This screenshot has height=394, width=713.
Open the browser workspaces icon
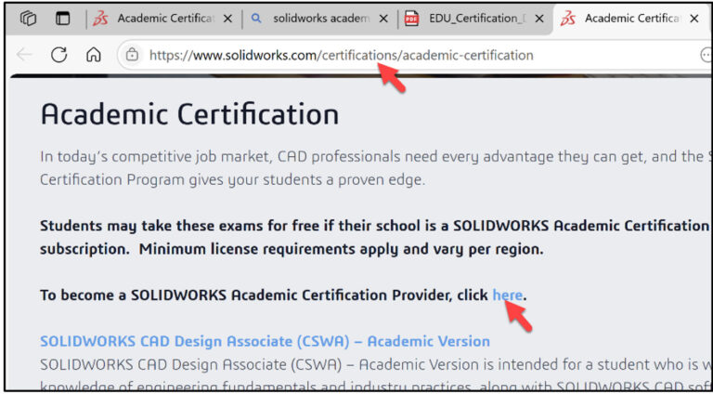[x=29, y=19]
